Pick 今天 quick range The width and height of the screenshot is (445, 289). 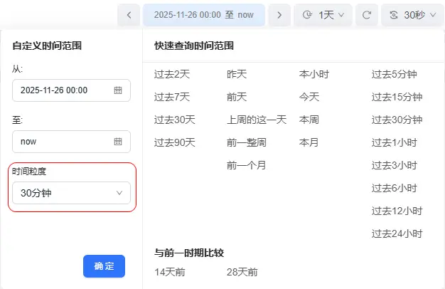pos(309,98)
